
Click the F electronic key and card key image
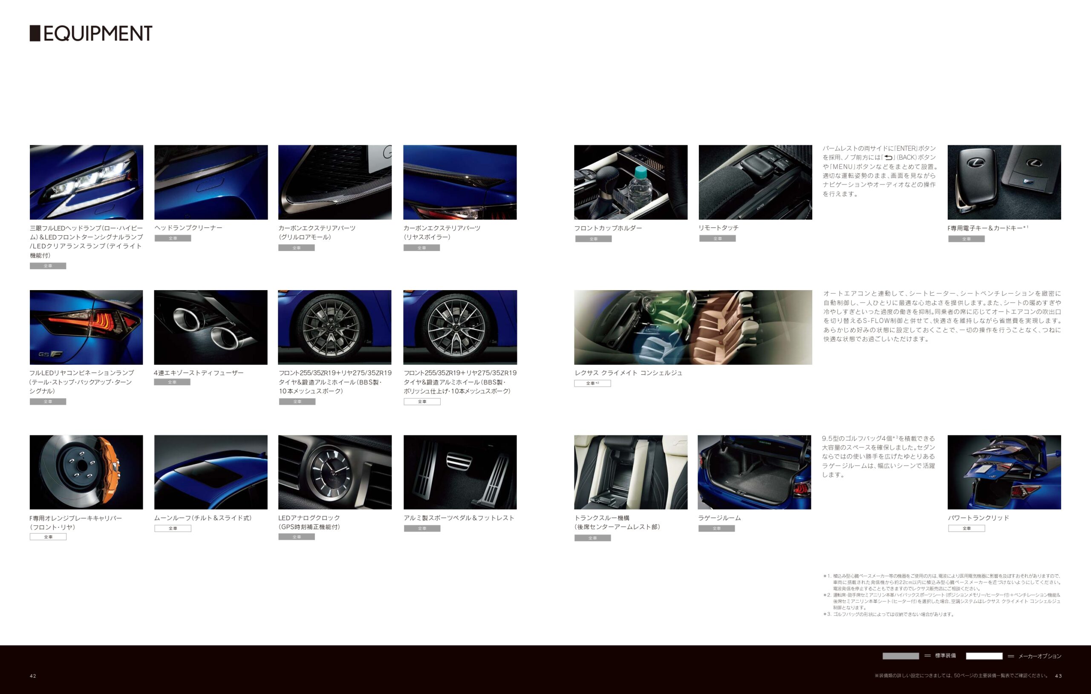click(x=1004, y=182)
